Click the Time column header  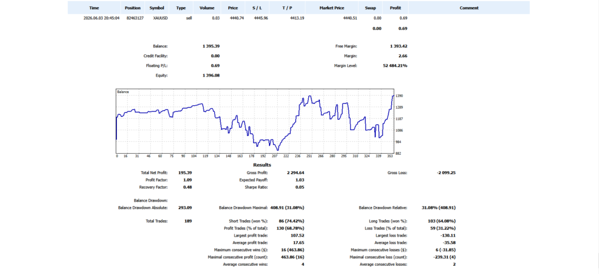94,8
